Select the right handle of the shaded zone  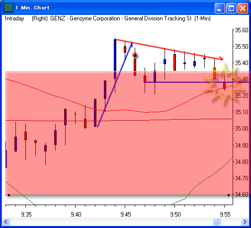click(x=229, y=195)
